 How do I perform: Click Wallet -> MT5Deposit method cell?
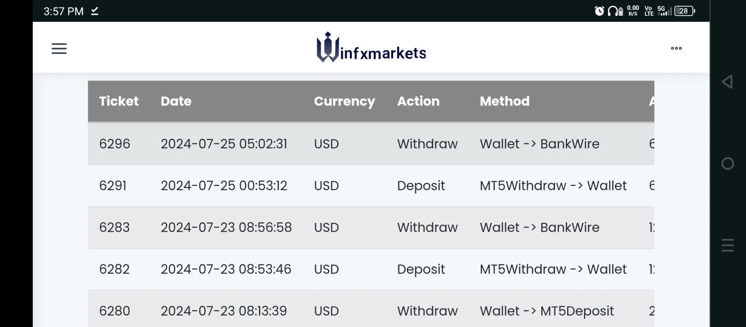point(547,311)
